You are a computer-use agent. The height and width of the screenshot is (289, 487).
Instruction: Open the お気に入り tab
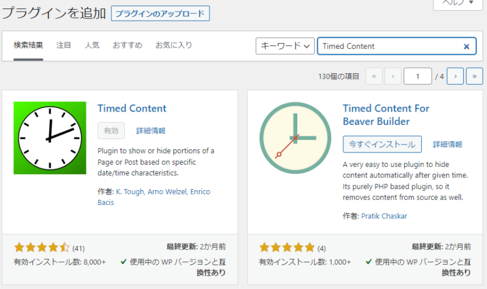click(x=173, y=45)
